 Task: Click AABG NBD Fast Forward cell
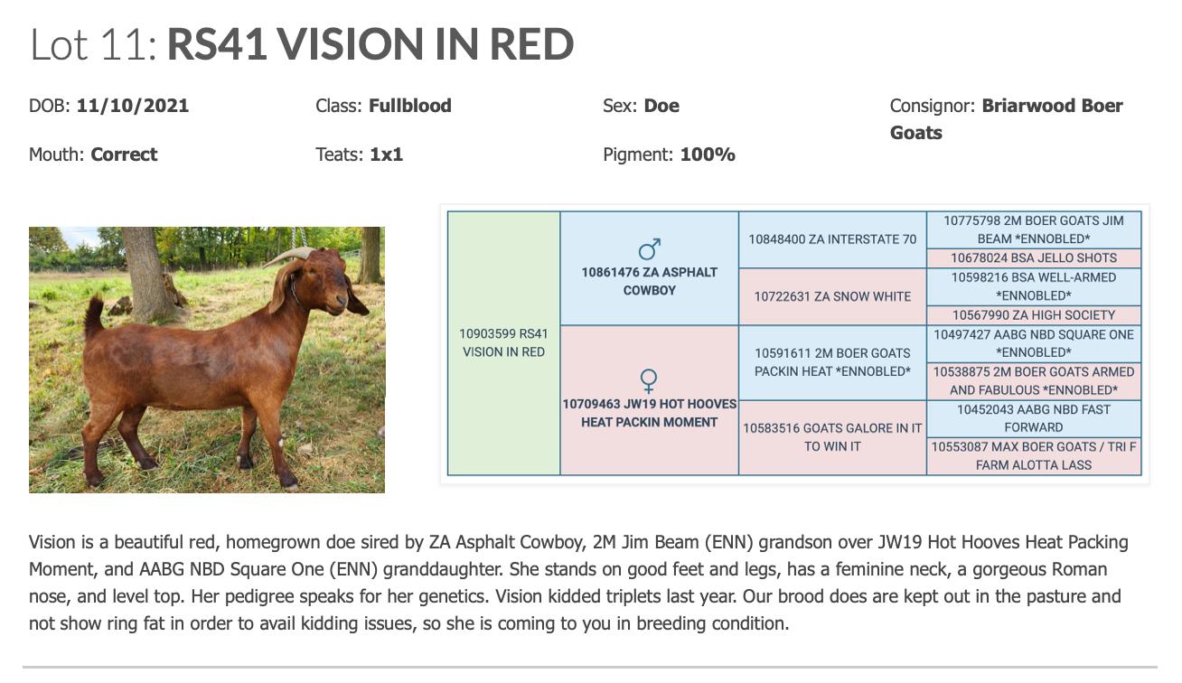(x=1034, y=418)
